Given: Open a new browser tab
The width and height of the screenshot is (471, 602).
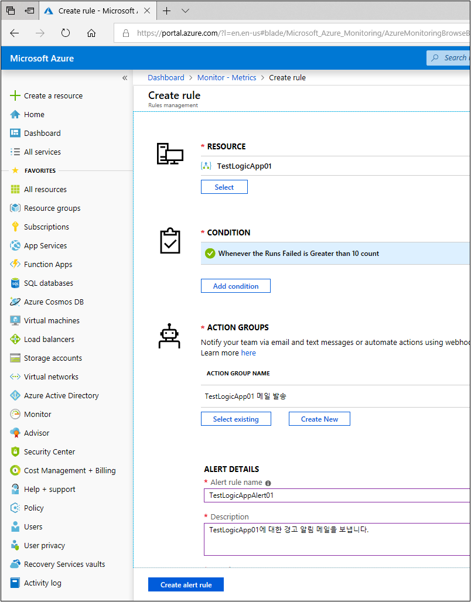Looking at the screenshot, I should point(166,11).
